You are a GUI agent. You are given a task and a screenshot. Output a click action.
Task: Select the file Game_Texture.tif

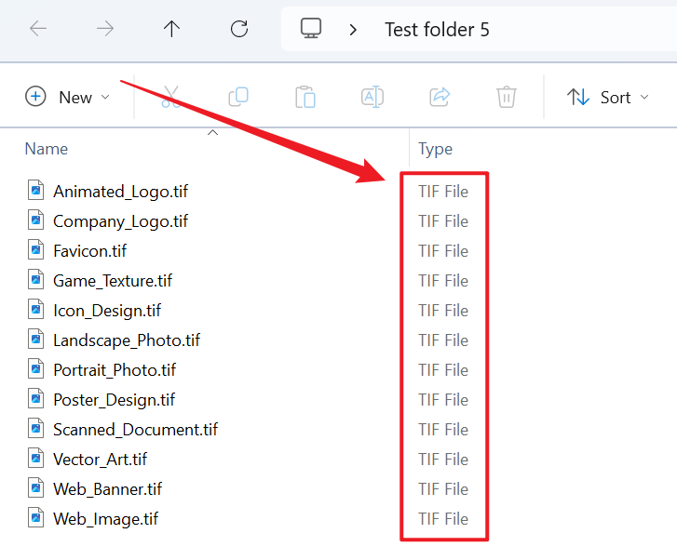click(x=113, y=280)
